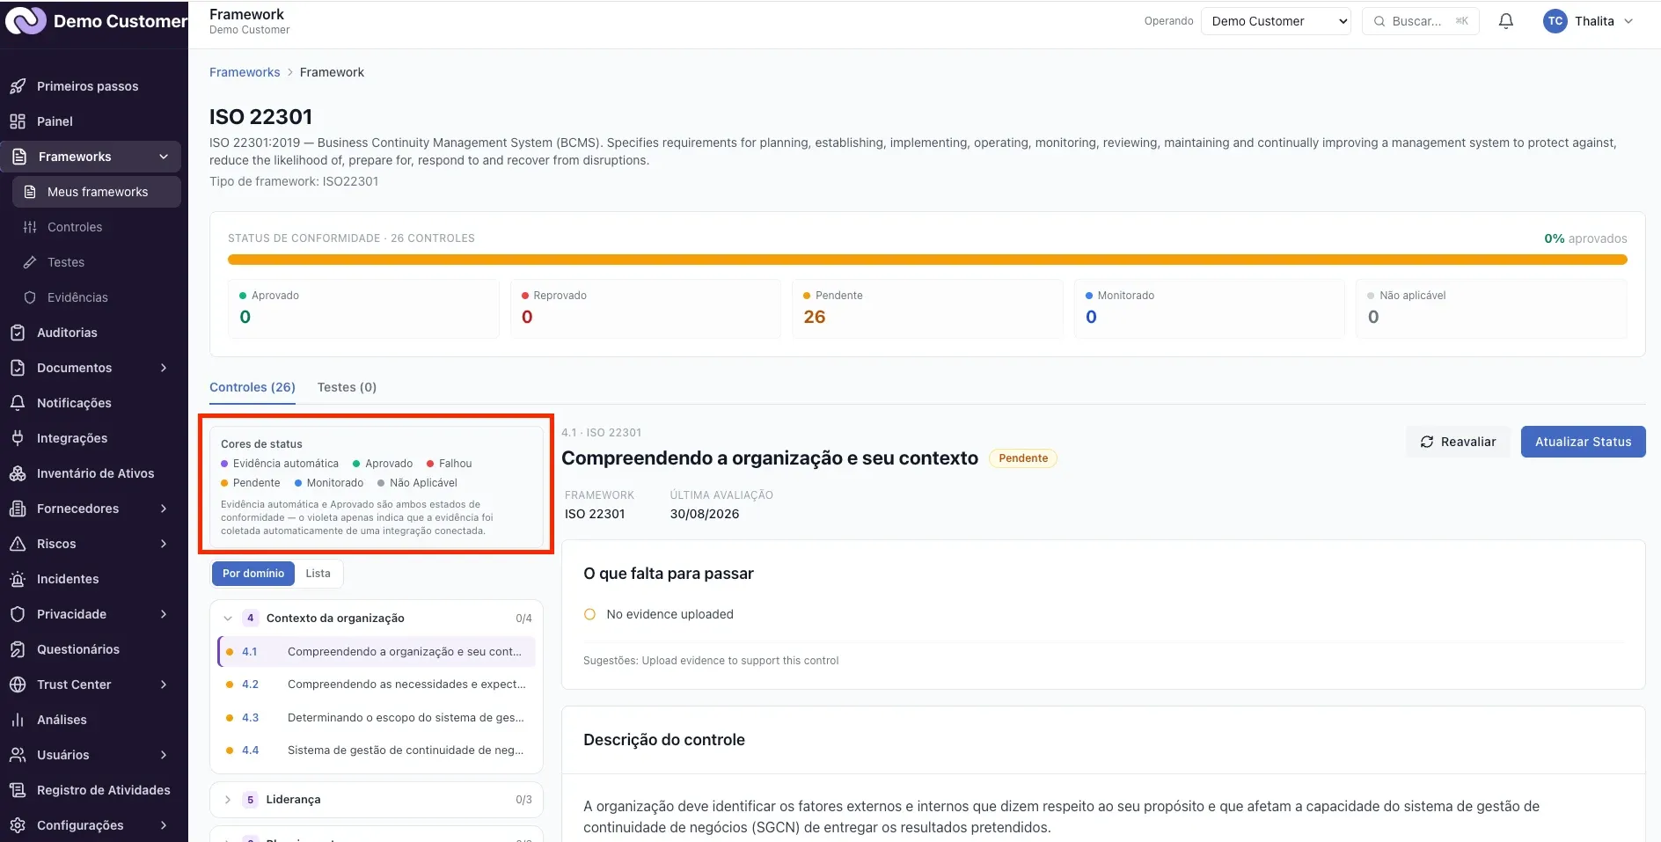This screenshot has height=842, width=1661.
Task: Open Evidências shield icon in sidebar
Action: pyautogui.click(x=30, y=297)
